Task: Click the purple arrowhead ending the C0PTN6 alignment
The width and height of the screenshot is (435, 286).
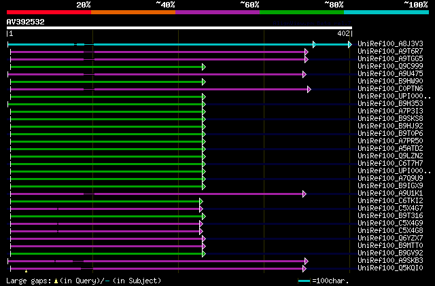Action: (309, 89)
